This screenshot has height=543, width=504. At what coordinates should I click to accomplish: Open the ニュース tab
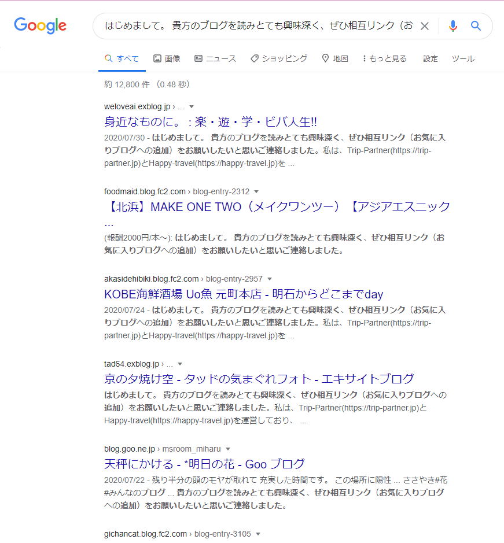(x=215, y=58)
